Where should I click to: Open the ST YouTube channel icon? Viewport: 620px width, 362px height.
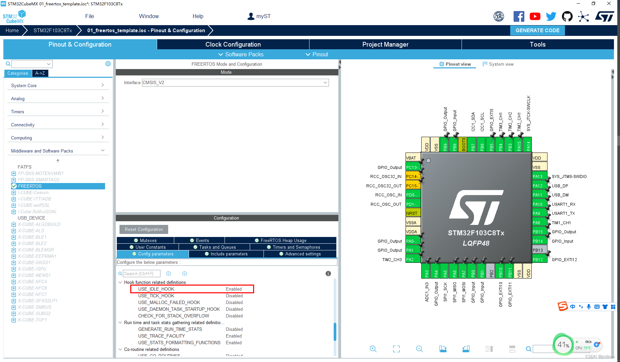(535, 16)
